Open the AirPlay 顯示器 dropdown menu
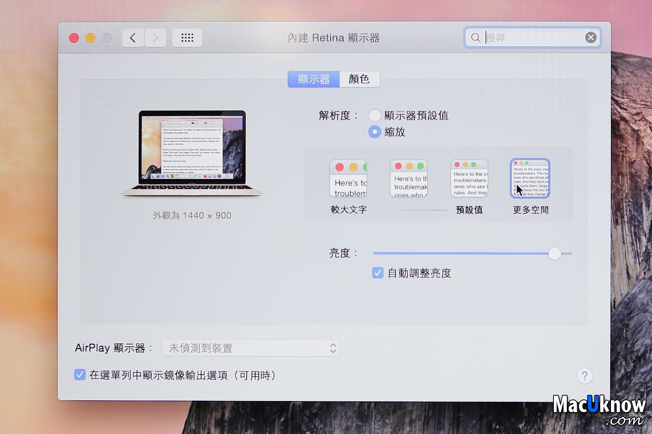The image size is (652, 434). click(251, 348)
